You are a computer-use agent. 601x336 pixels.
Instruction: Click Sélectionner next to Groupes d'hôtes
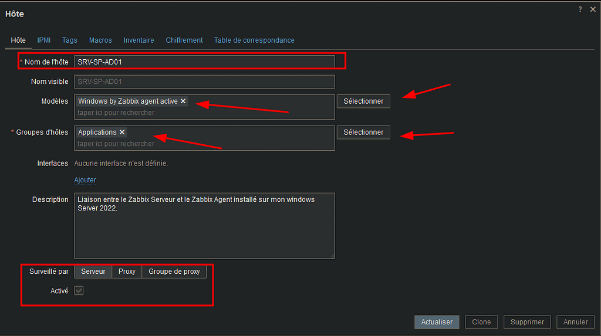[x=363, y=133]
